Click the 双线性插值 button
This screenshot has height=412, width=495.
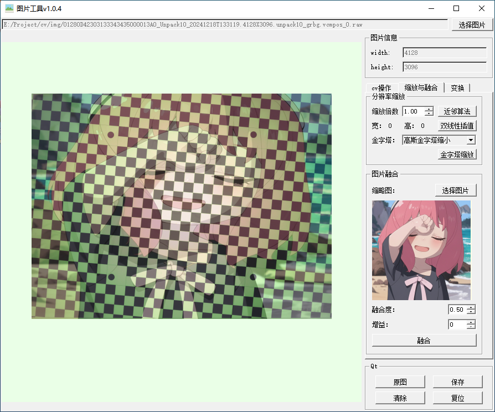click(x=457, y=126)
